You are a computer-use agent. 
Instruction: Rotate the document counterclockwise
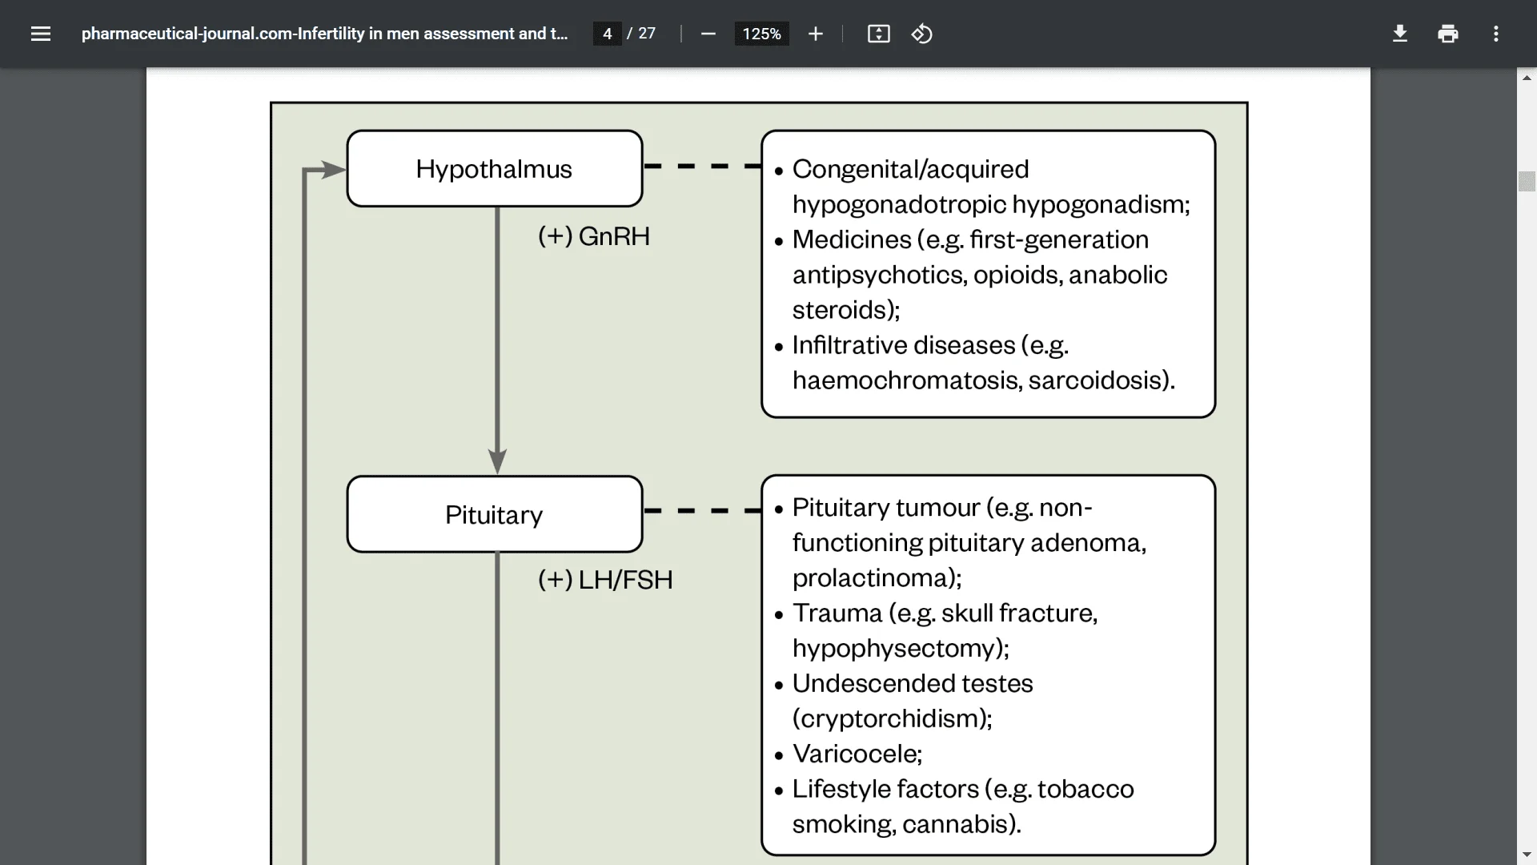click(921, 34)
